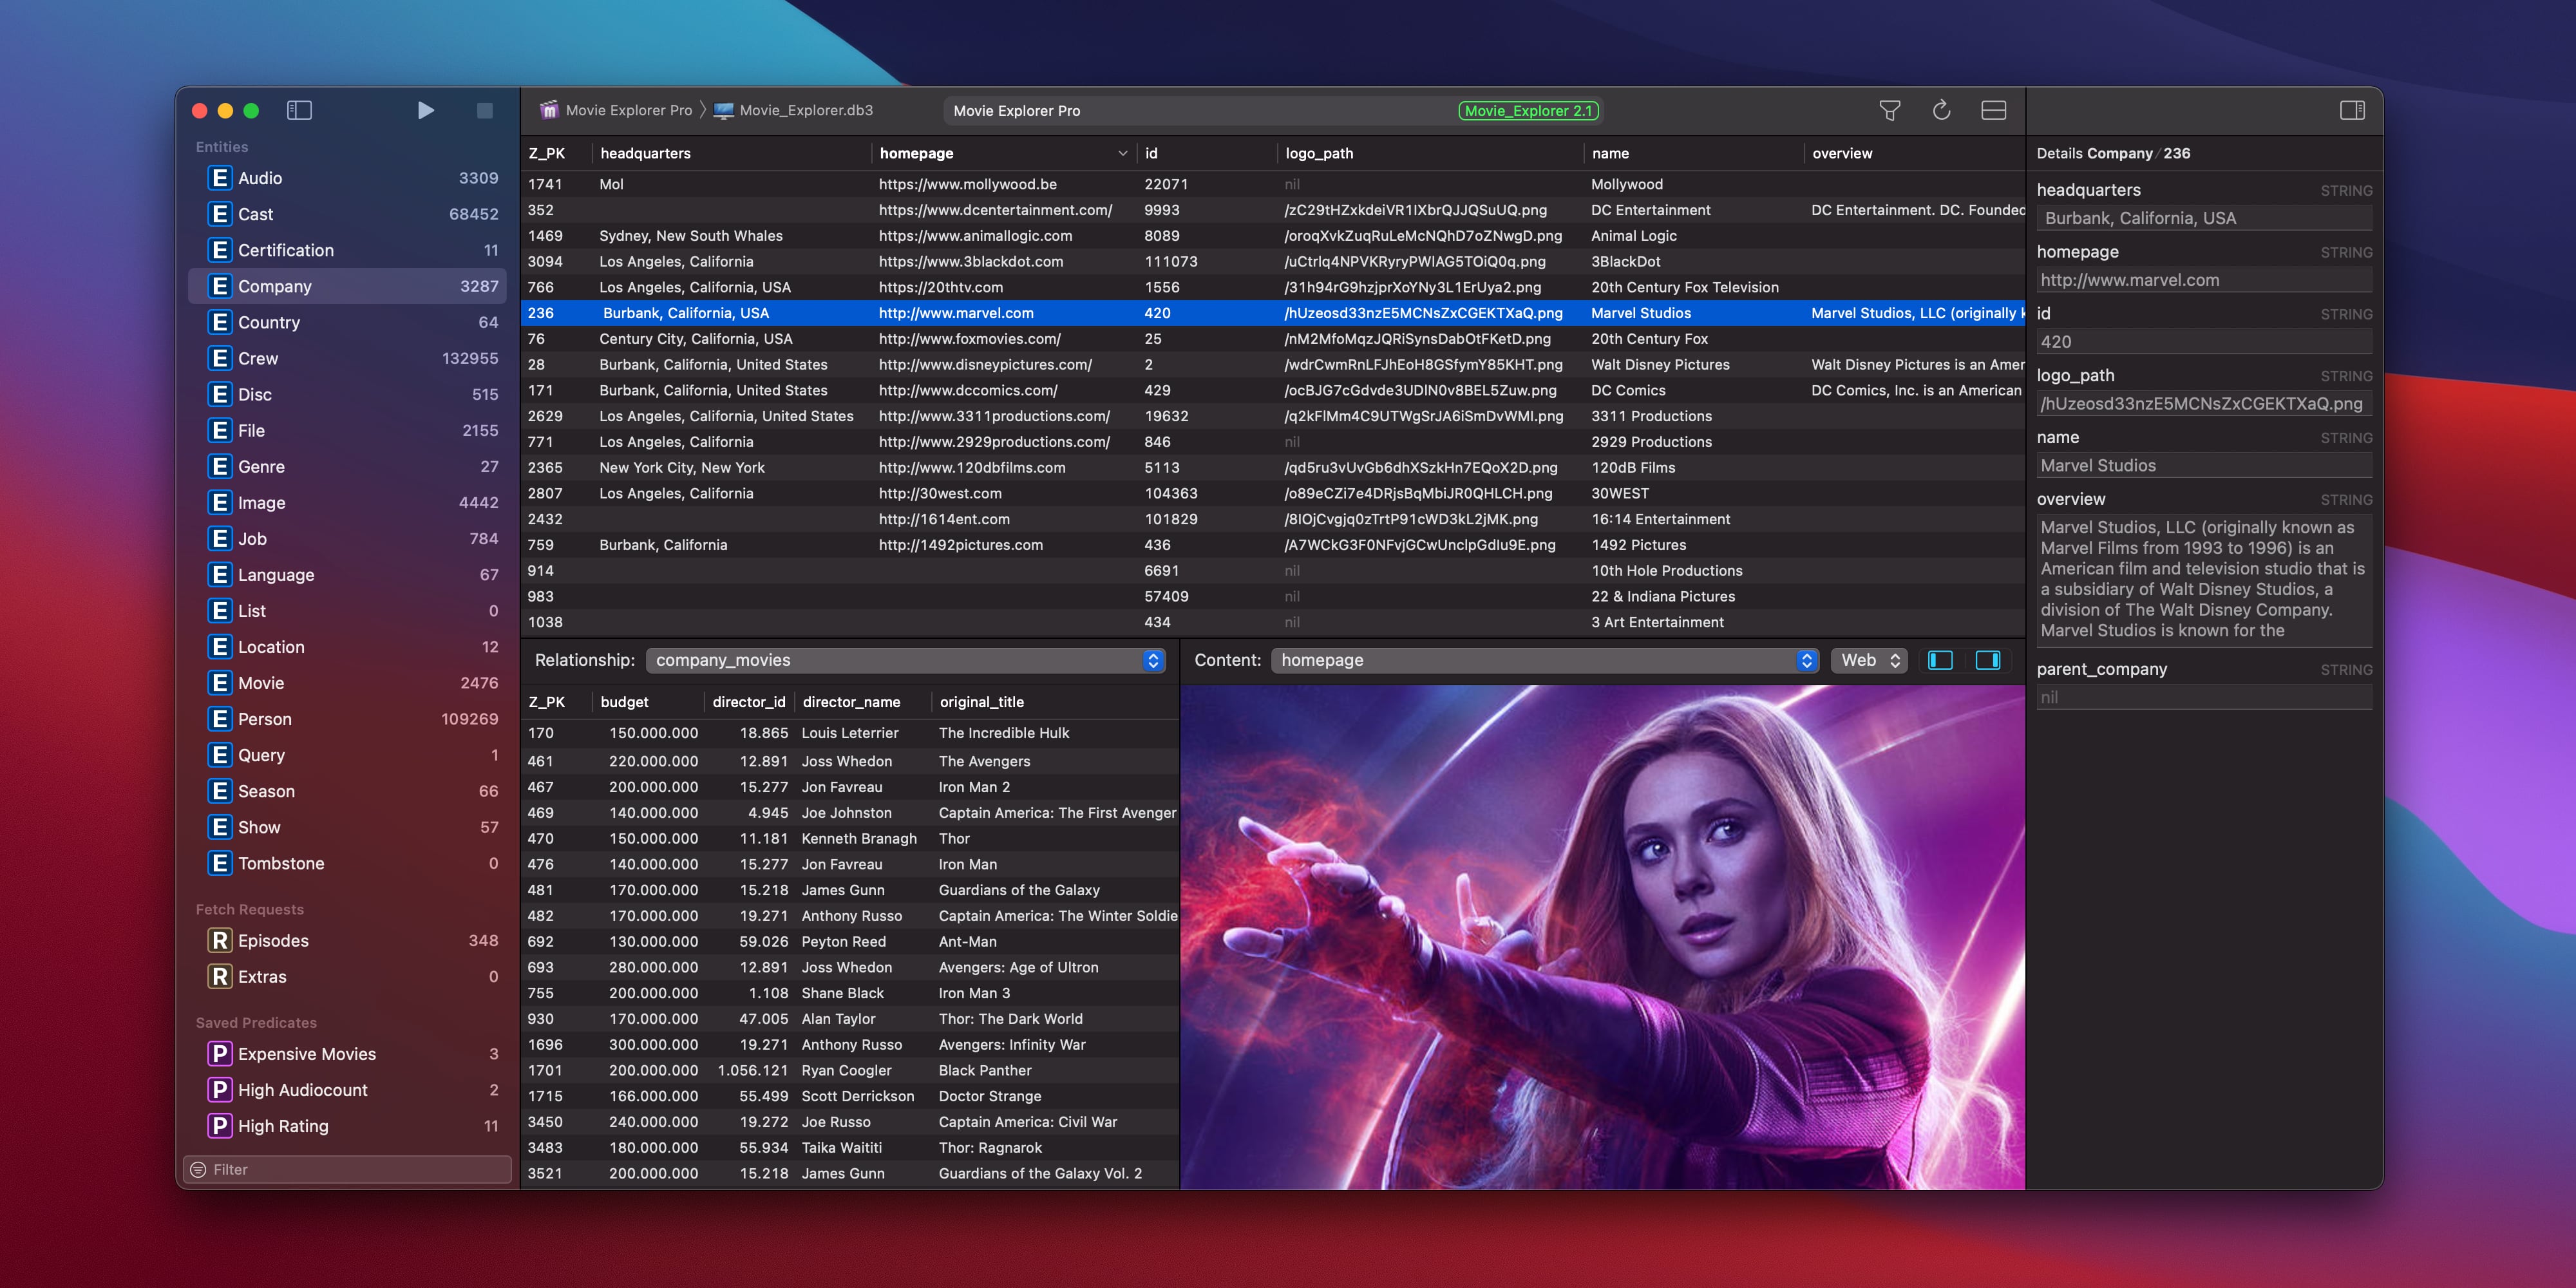The image size is (2576, 1288).
Task: Select the Cast entity
Action: pyautogui.click(x=347, y=214)
